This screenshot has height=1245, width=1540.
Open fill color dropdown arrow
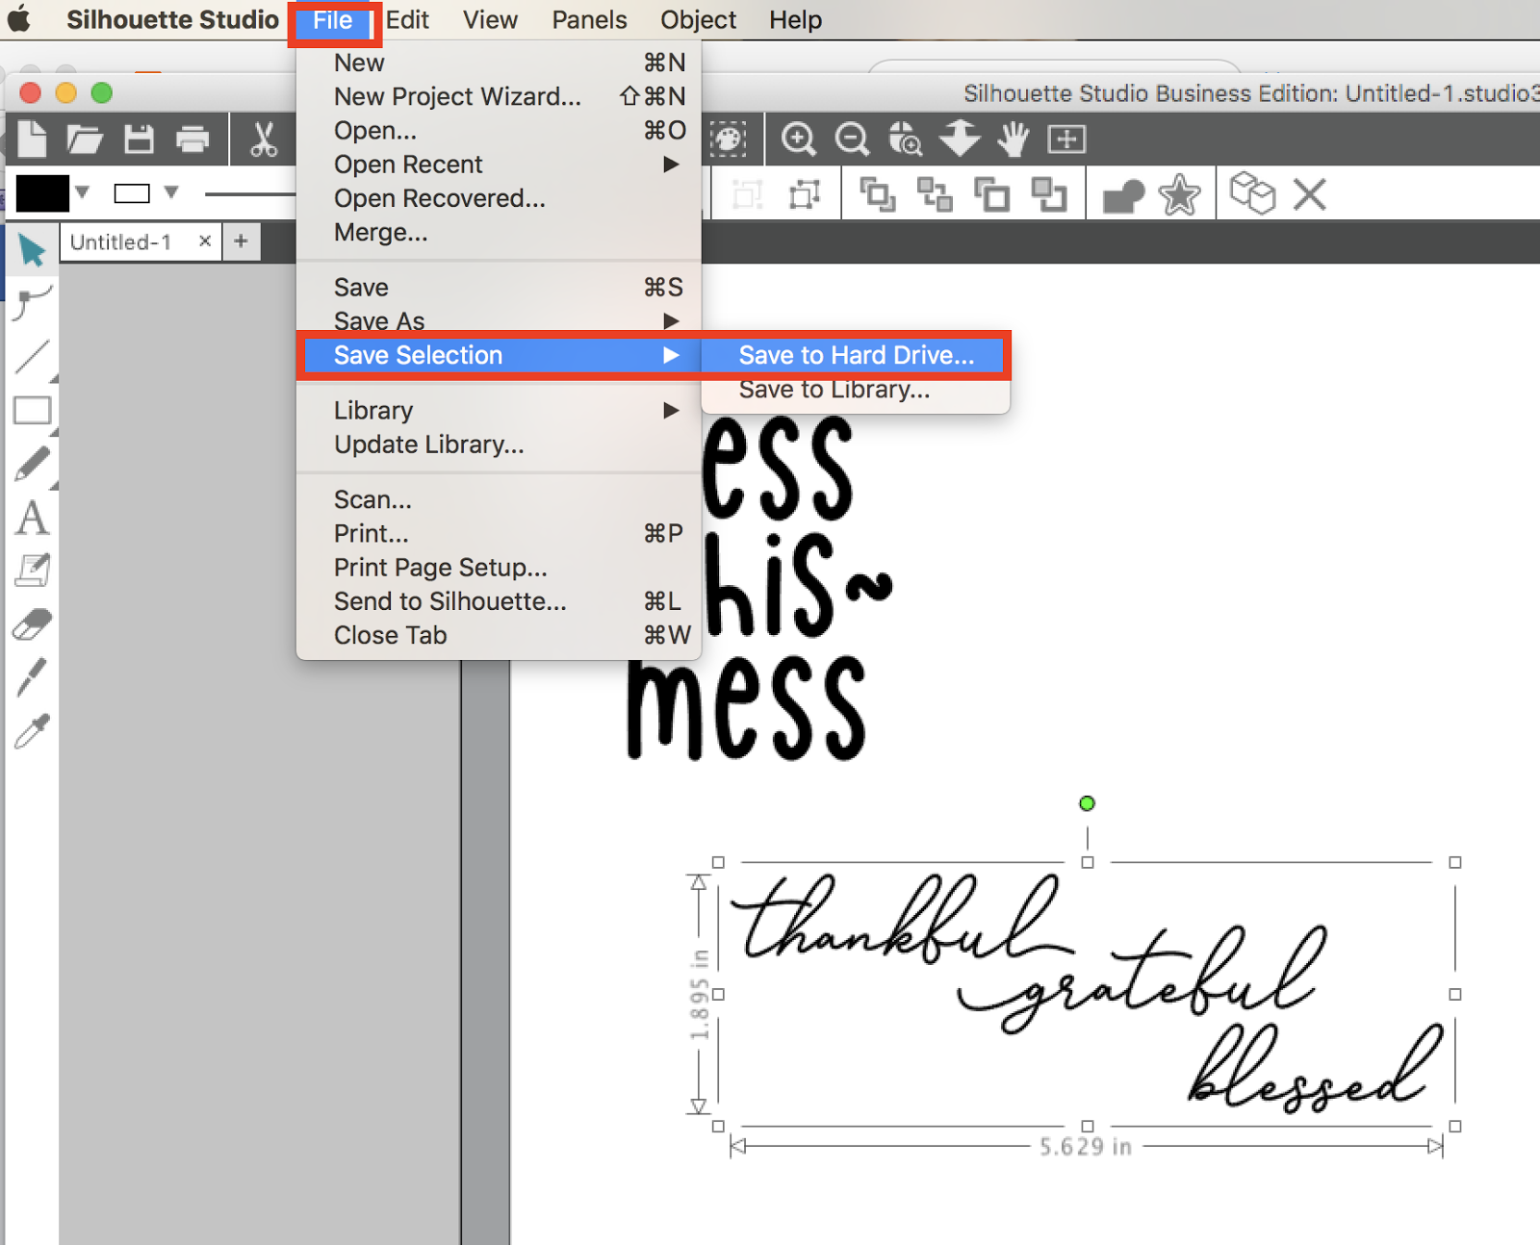point(83,192)
